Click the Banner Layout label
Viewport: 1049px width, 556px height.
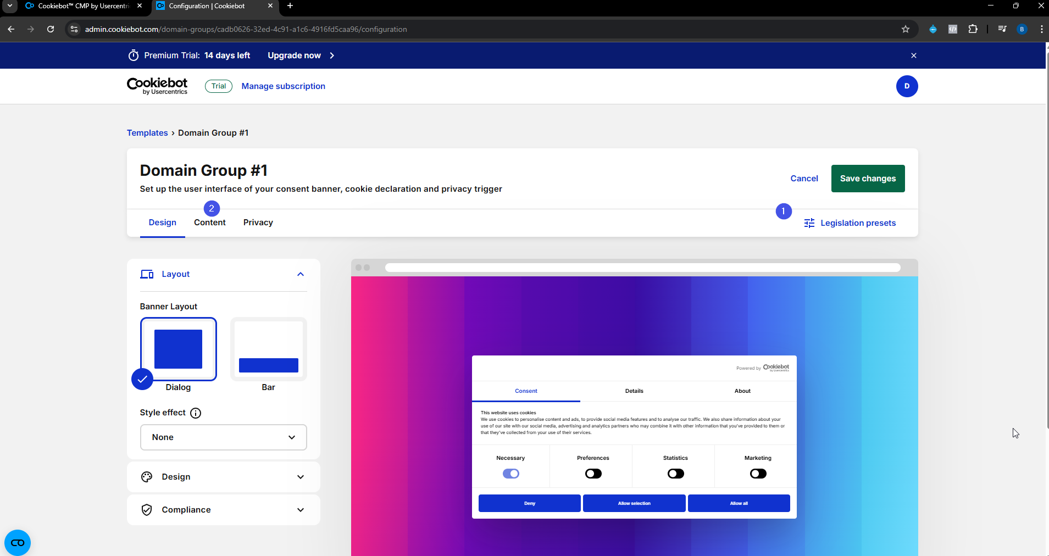(x=169, y=307)
